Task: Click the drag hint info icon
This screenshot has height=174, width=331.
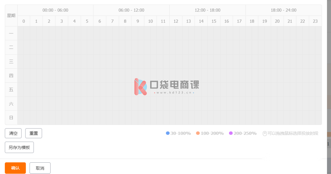Action: [264, 133]
